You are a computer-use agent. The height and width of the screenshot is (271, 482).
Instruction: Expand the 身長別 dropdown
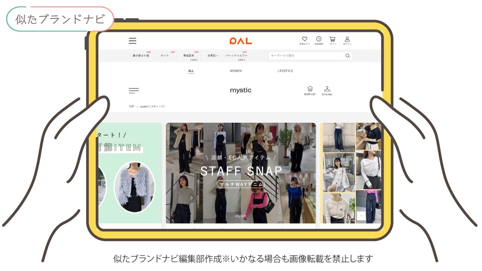pos(213,56)
